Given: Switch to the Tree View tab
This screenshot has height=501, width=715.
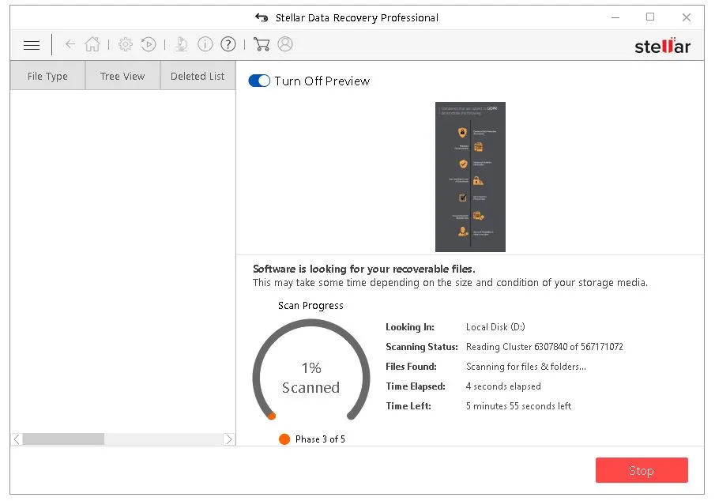Looking at the screenshot, I should [122, 77].
